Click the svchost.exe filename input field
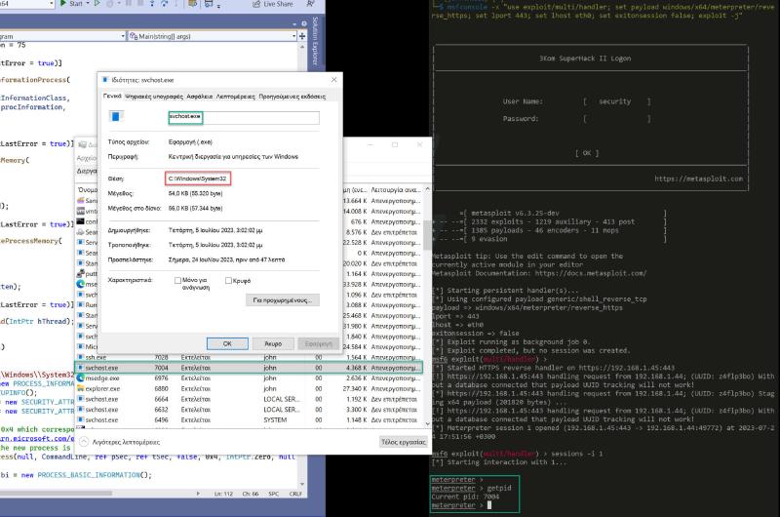The height and width of the screenshot is (517, 780). click(x=244, y=117)
